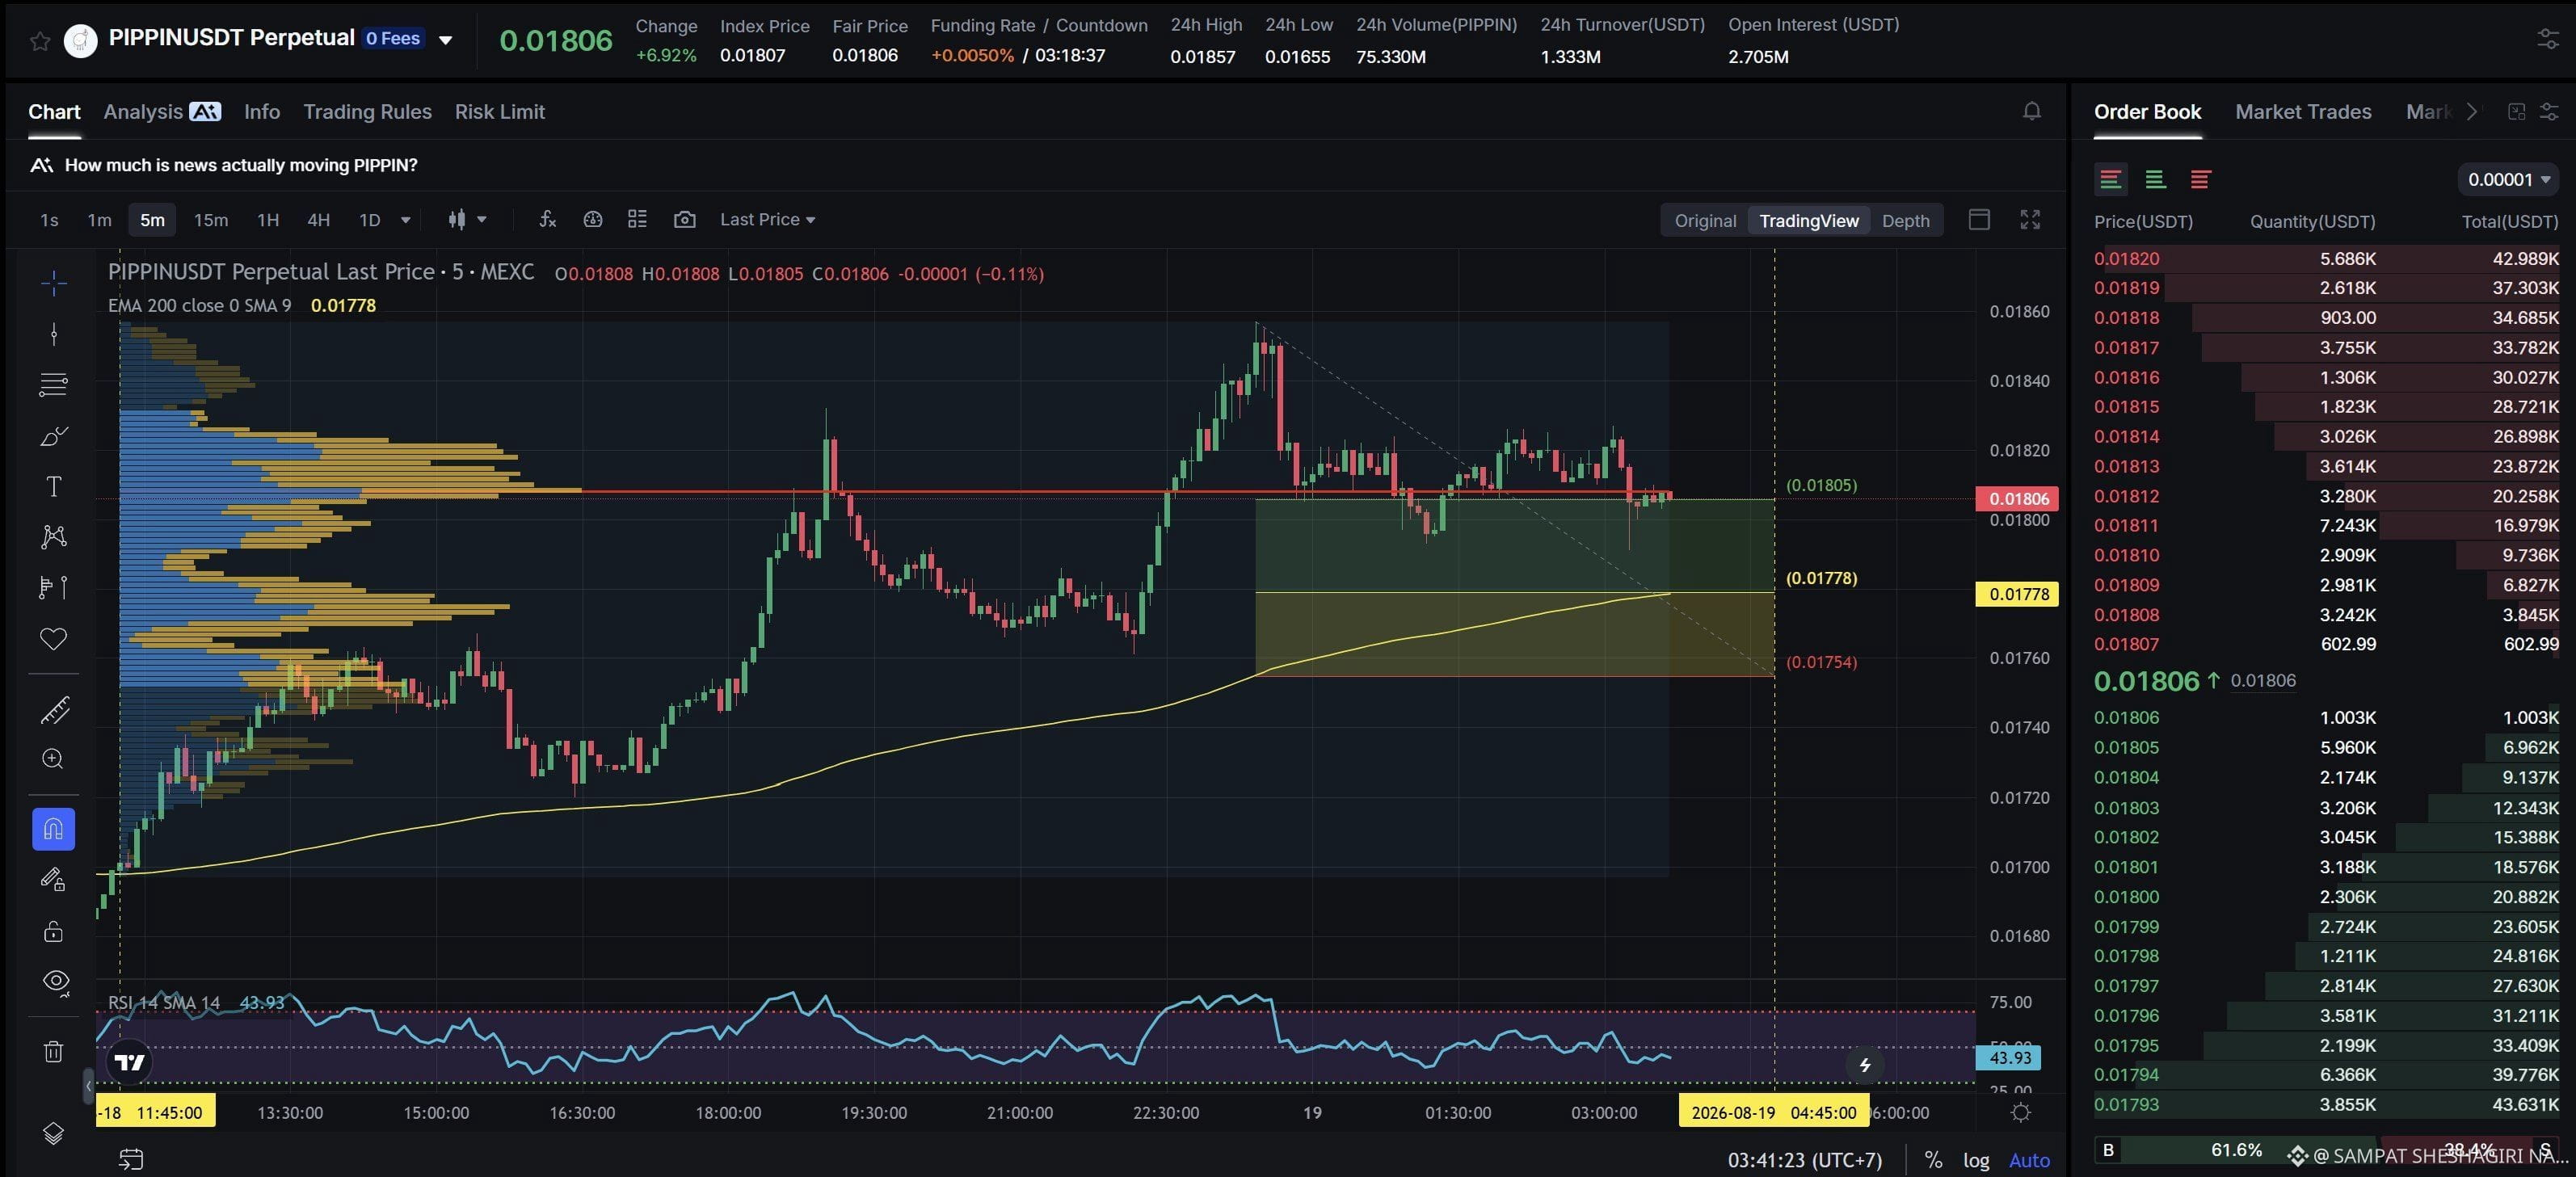Toggle the magnet mode tool
The width and height of the screenshot is (2576, 1177).
(x=54, y=829)
